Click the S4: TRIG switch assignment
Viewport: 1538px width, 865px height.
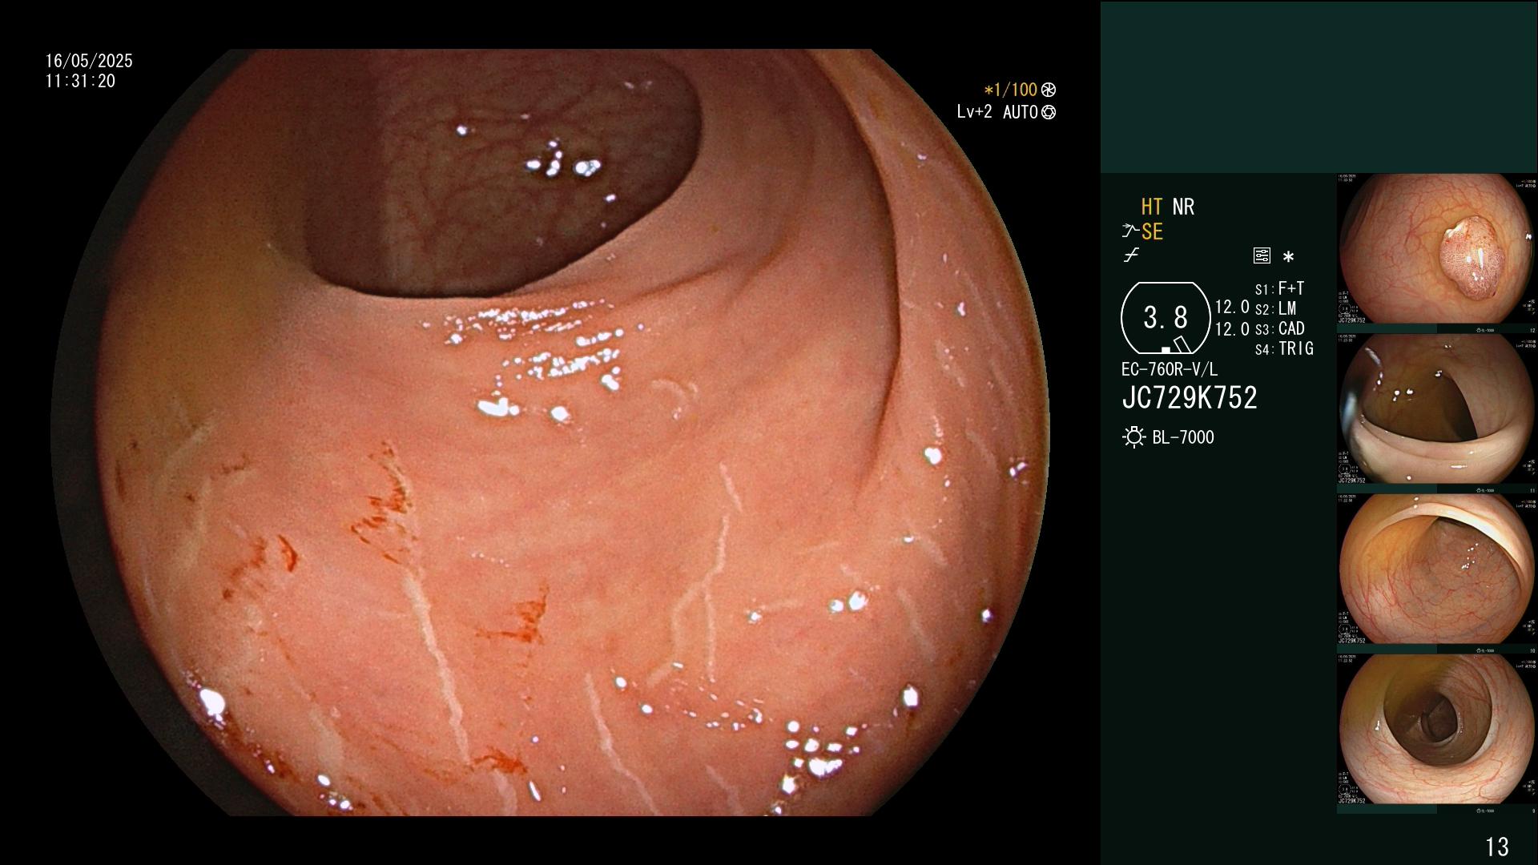pos(1284,348)
